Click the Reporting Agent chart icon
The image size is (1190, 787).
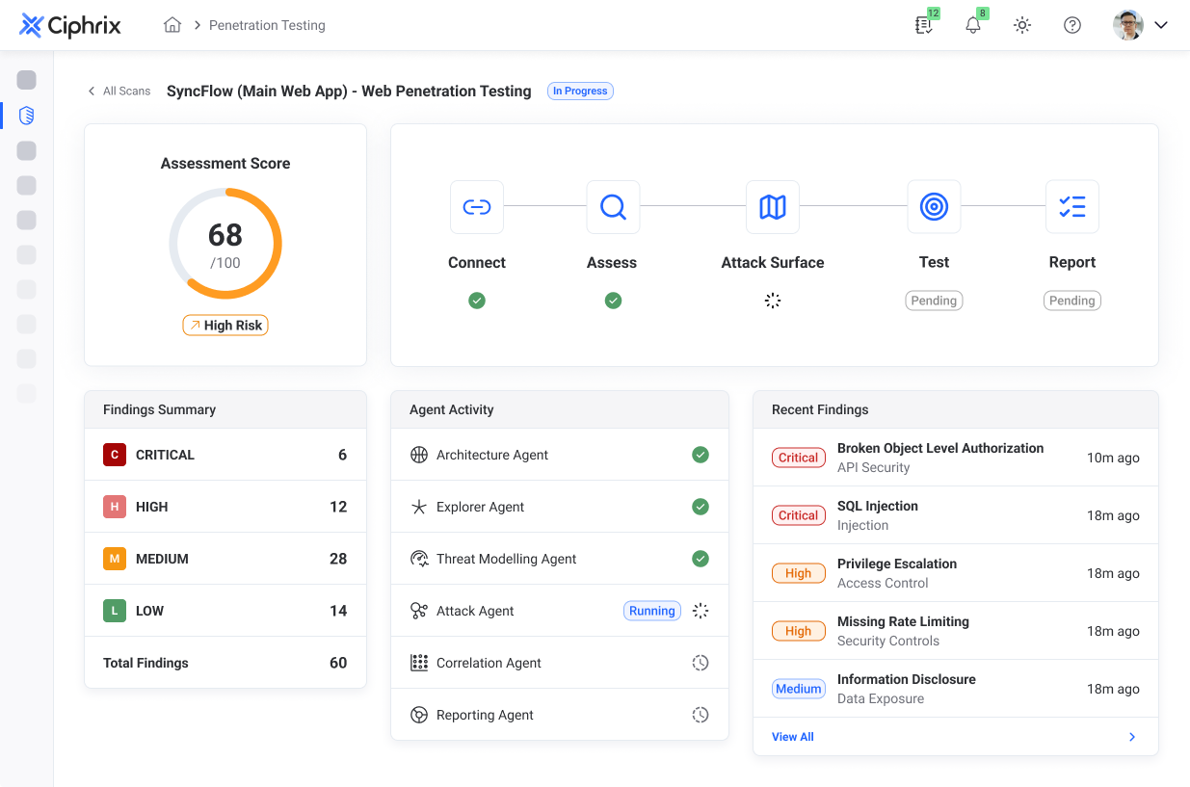[419, 715]
